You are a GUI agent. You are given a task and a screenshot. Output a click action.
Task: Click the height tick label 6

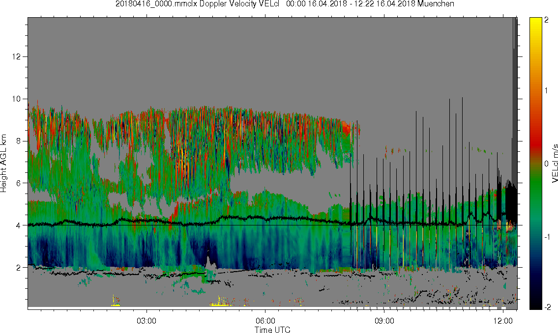tap(19, 183)
